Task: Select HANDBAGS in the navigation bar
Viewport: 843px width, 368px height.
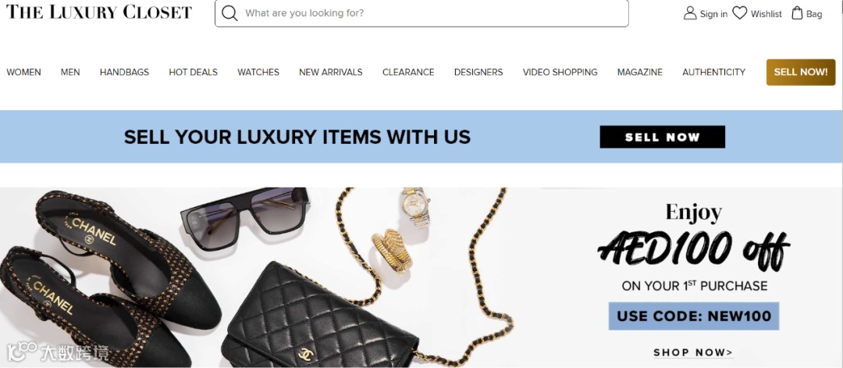Action: 124,72
